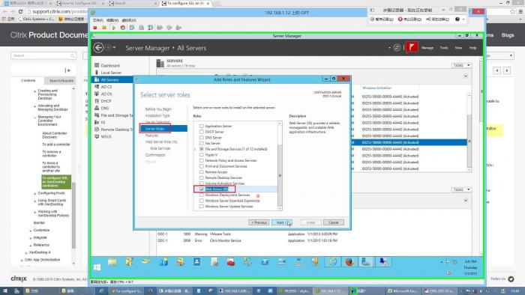525x295 pixels.
Task: Open Firefox on remote server taskbar
Action: click(x=349, y=262)
